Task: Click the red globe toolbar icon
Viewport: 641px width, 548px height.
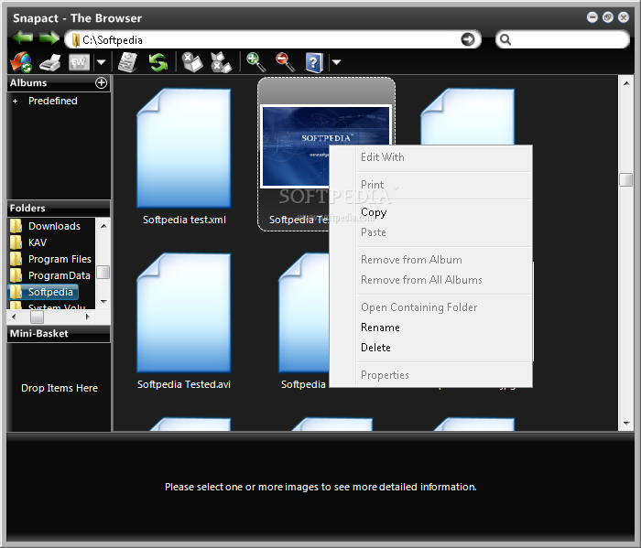Action: coord(21,62)
